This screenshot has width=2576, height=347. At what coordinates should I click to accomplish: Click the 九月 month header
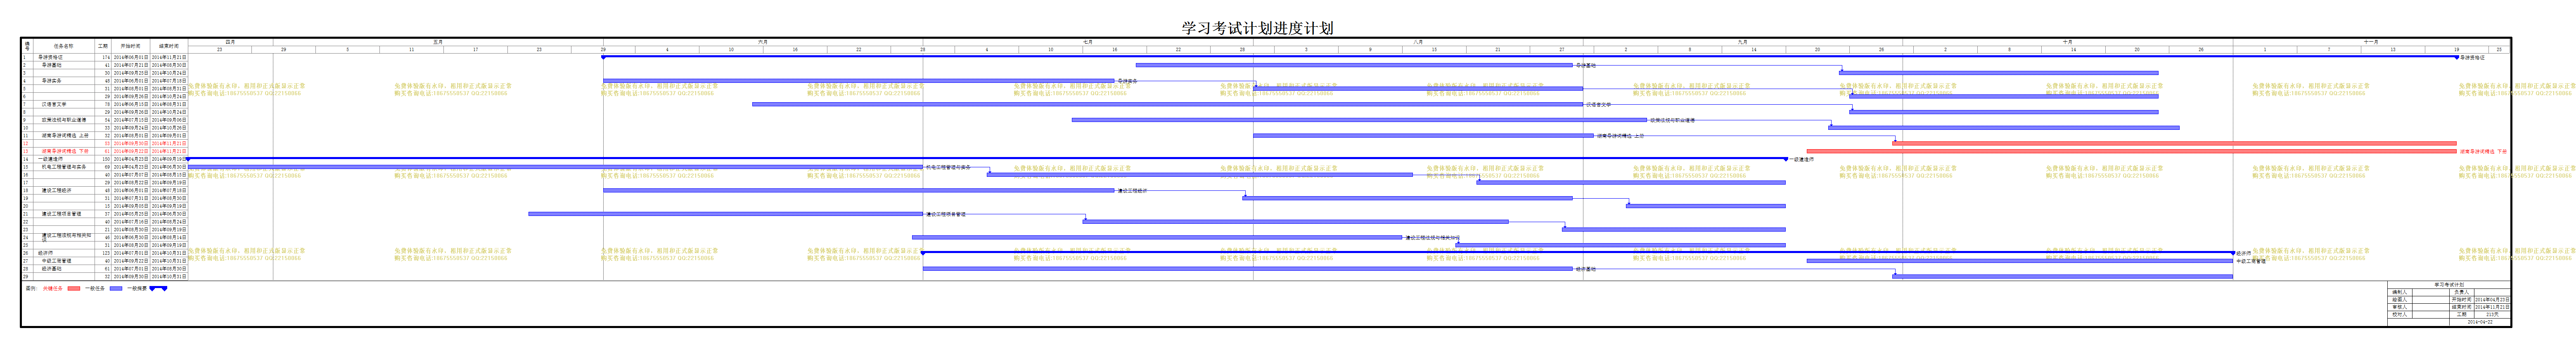click(x=1743, y=42)
